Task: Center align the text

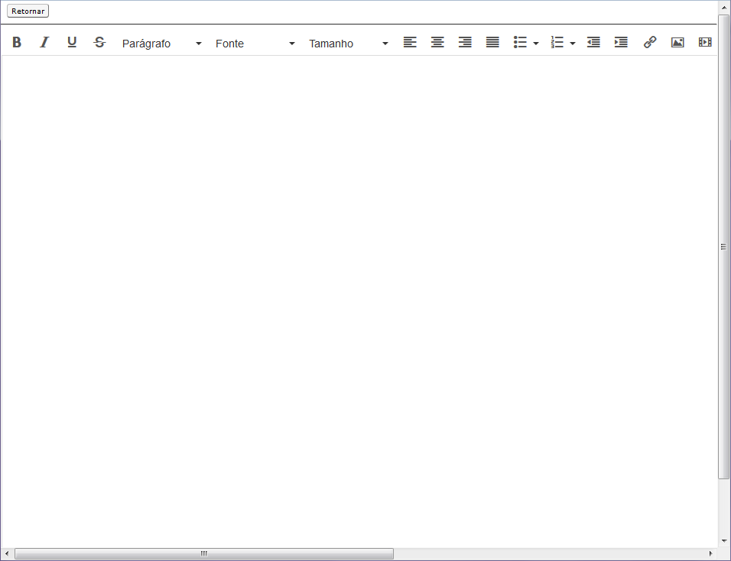Action: coord(437,43)
